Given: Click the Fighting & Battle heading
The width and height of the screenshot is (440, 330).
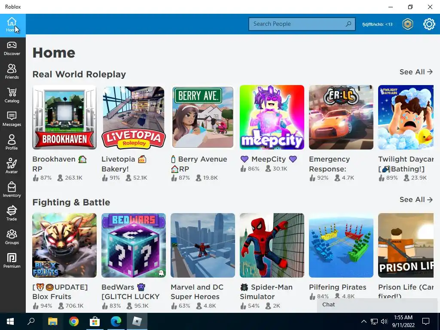Looking at the screenshot, I should (x=71, y=202).
